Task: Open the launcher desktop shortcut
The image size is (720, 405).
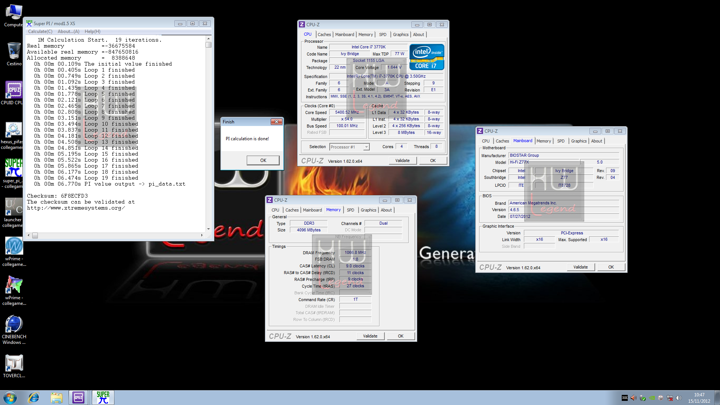Action: coord(13,213)
